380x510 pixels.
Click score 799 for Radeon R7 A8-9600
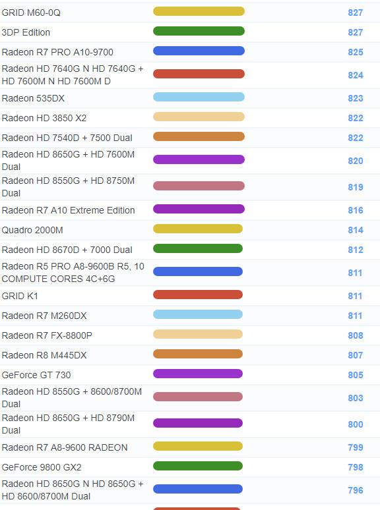click(355, 447)
